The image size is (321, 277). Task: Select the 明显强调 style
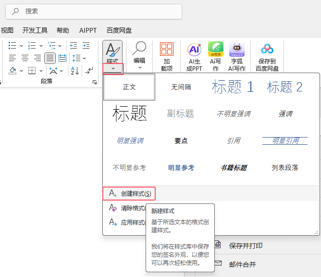pos(130,141)
